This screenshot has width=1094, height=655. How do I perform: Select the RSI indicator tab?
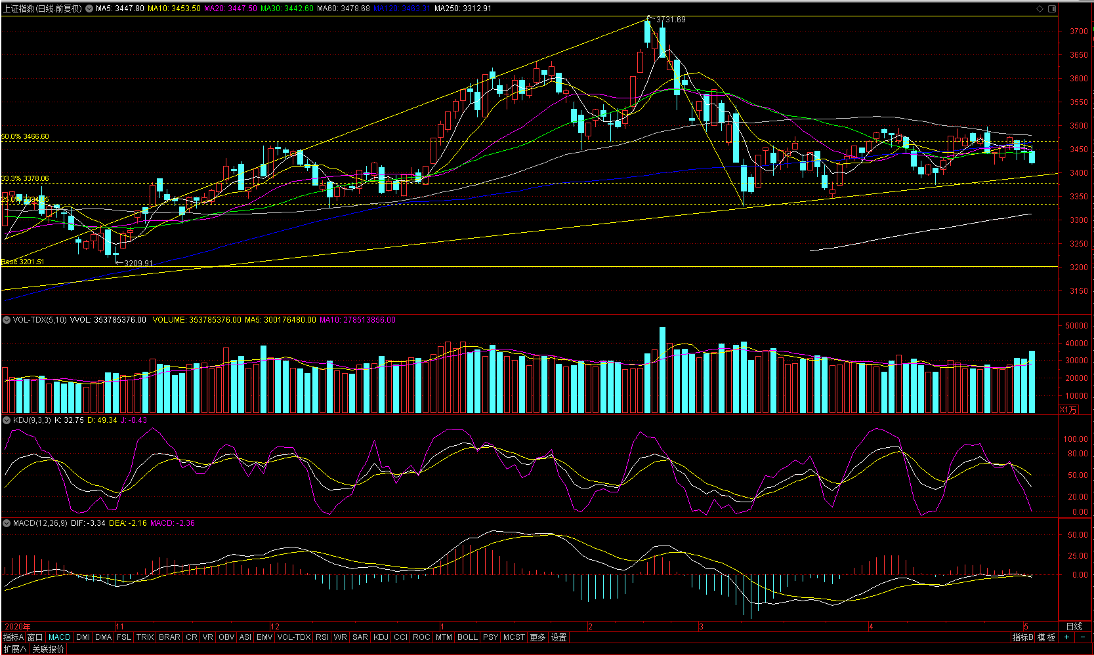(322, 637)
